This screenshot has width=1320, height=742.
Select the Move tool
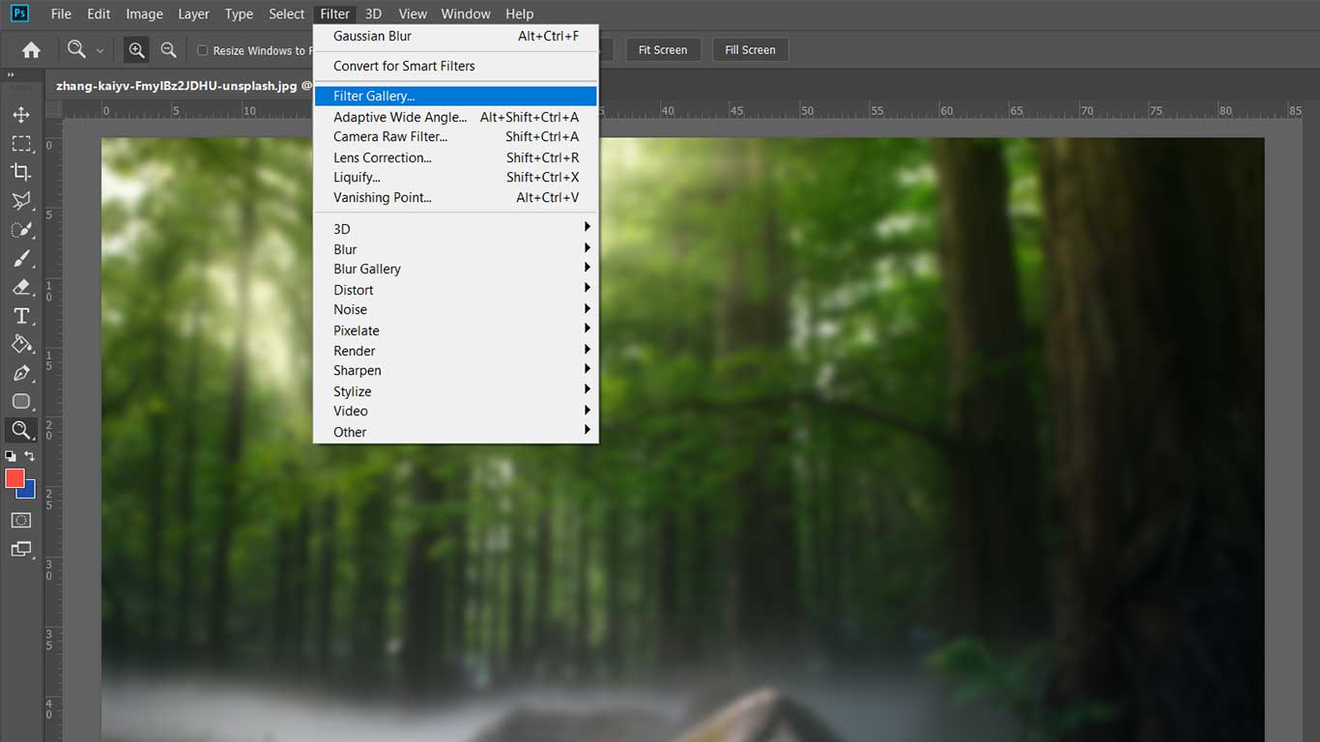20,115
